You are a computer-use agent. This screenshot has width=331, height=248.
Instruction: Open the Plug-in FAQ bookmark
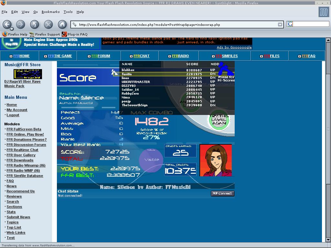[x=75, y=34]
